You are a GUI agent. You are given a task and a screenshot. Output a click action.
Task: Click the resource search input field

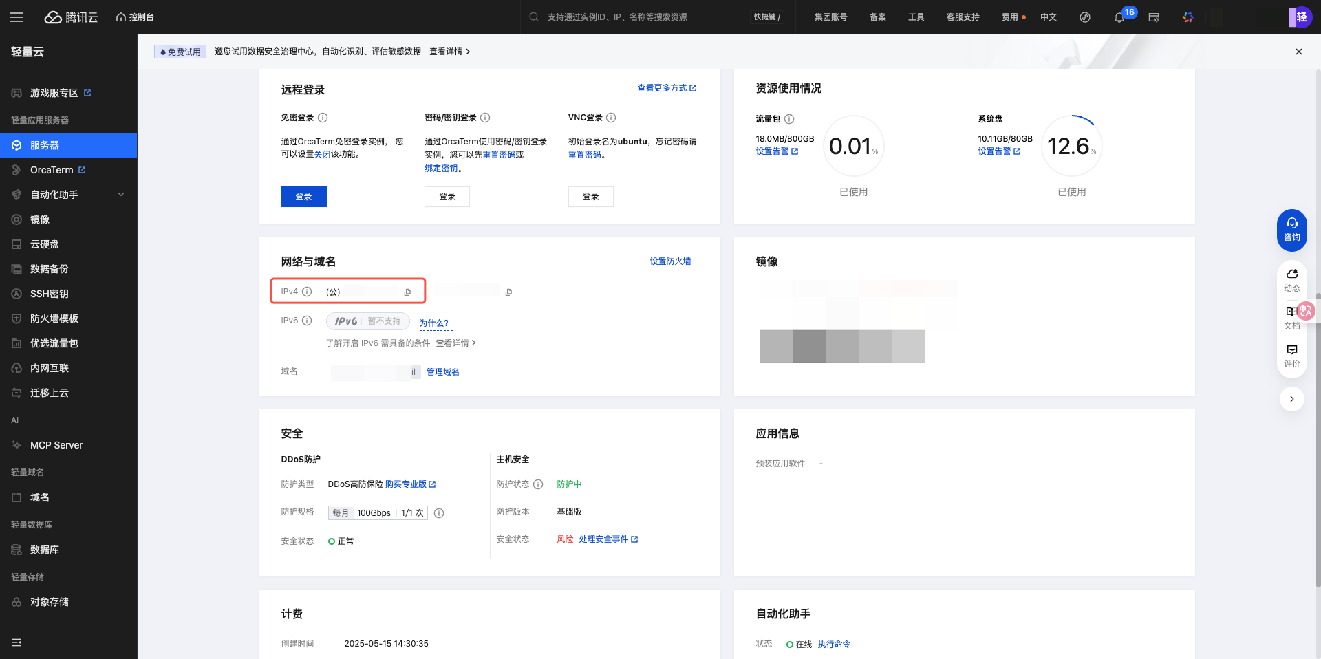pos(640,17)
